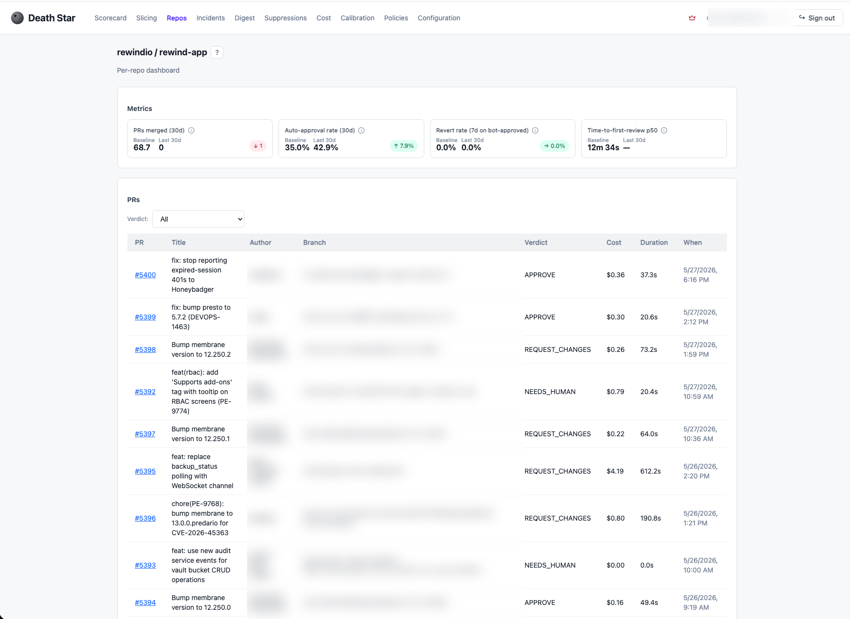Open the Incidents page

point(211,18)
